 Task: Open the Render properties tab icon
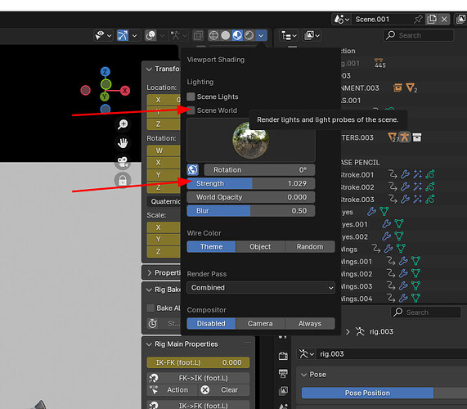(x=283, y=355)
